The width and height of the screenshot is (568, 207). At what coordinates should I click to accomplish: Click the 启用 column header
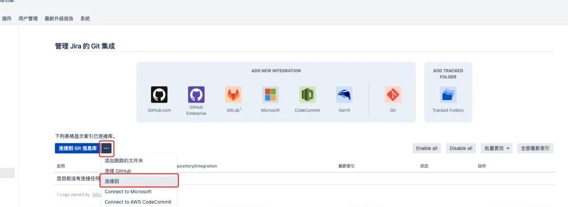pyautogui.click(x=61, y=166)
